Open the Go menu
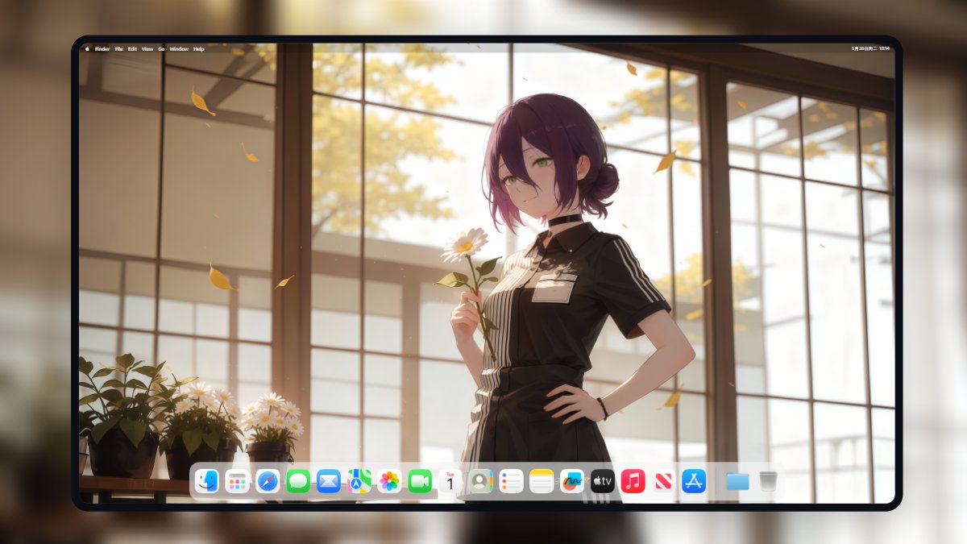This screenshot has width=967, height=544. pyautogui.click(x=161, y=48)
